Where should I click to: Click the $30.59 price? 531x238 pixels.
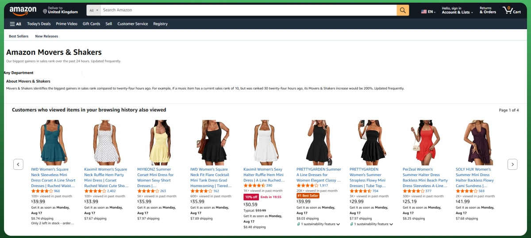(250, 204)
